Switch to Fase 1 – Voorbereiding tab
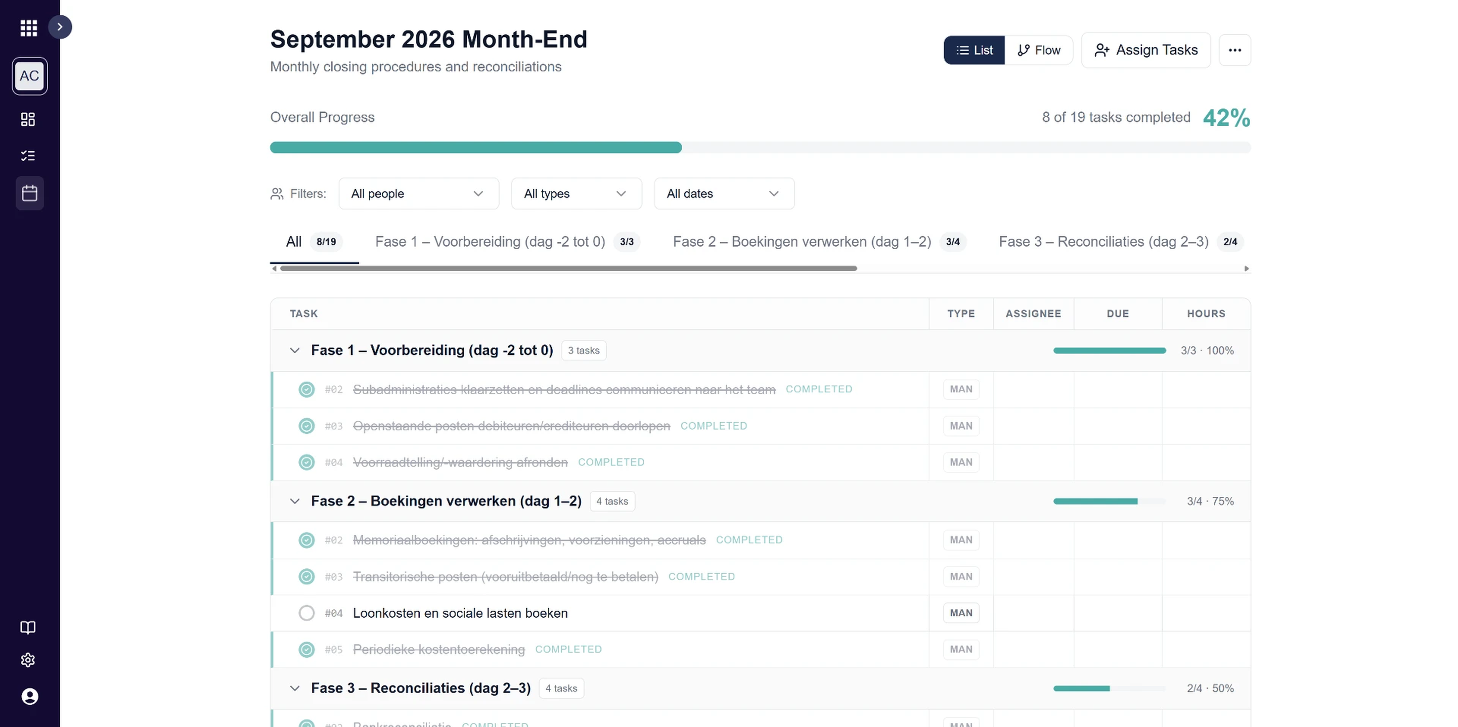Screen dimensions: 1458x727 click(x=507, y=242)
